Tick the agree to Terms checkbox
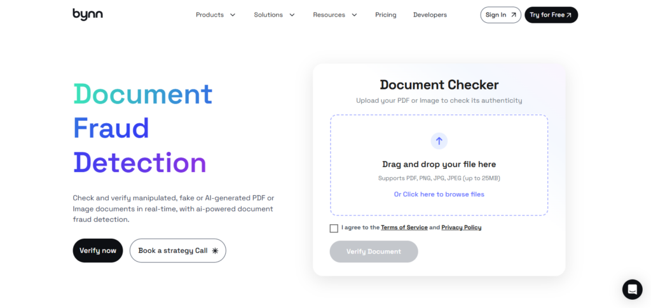 point(334,228)
